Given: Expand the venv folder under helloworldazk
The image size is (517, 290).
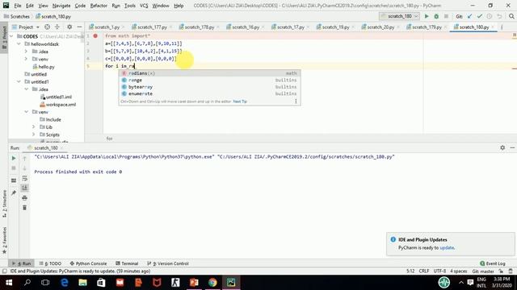Looking at the screenshot, I should [x=27, y=59].
